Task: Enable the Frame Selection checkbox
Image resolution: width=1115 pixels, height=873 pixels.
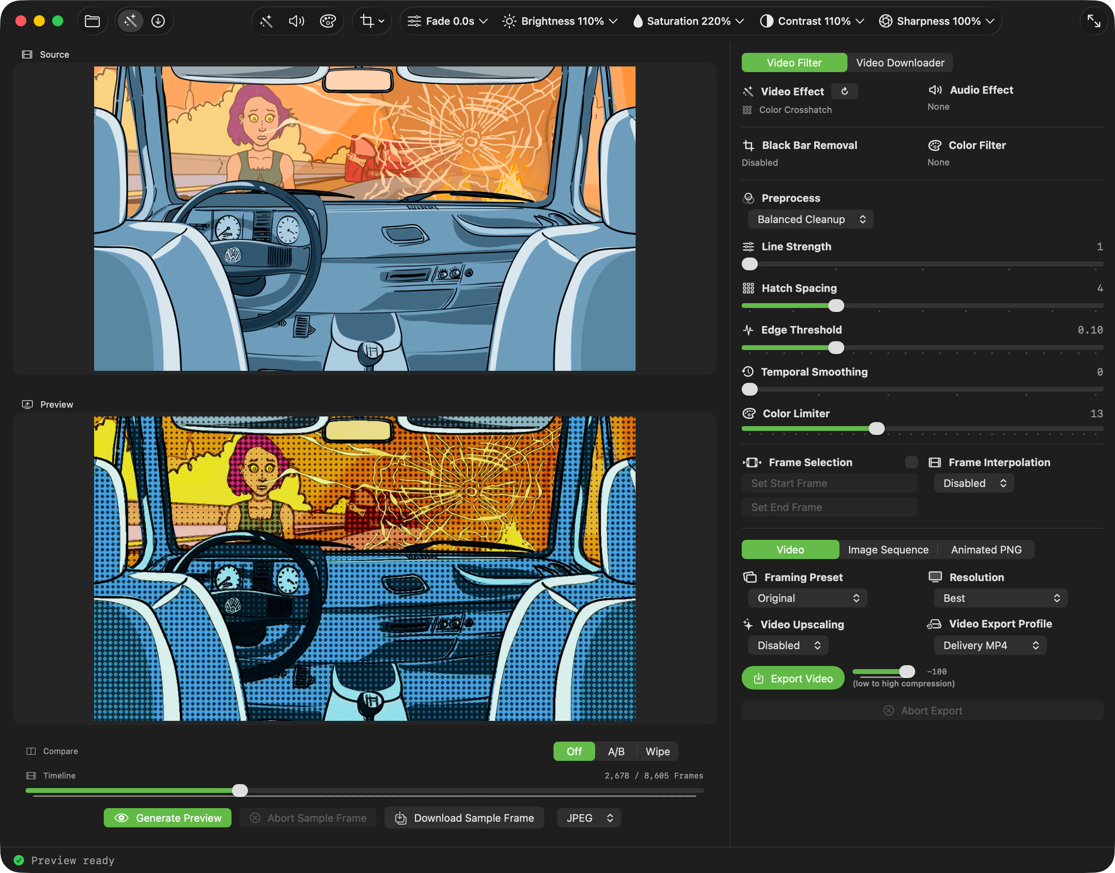Action: (911, 462)
